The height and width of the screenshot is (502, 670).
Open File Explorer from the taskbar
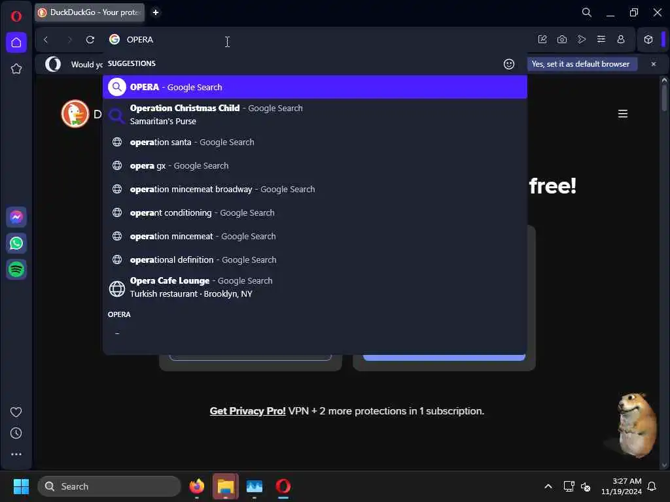coord(226,486)
